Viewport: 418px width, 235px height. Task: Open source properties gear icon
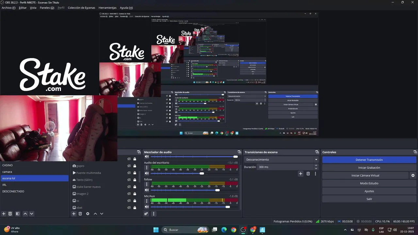88,214
